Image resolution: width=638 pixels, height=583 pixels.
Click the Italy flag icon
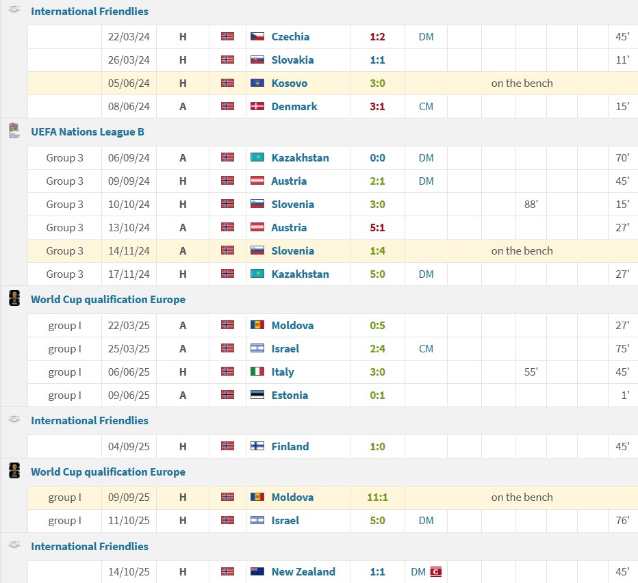(257, 372)
